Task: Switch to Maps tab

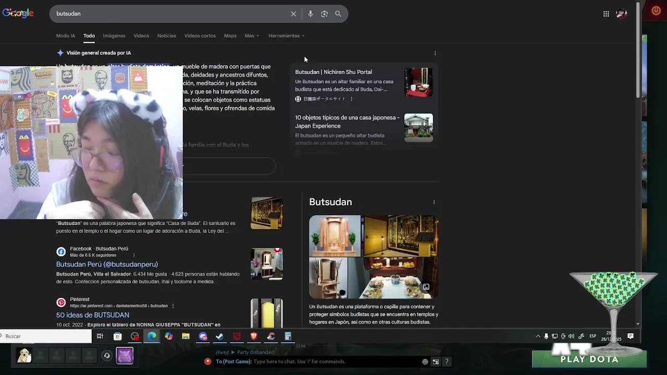Action: click(x=230, y=36)
